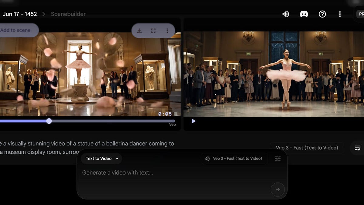
Task: Open generation settings sliders icon
Action: tap(278, 159)
